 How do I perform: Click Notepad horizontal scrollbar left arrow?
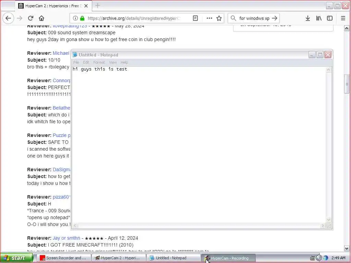pyautogui.click(x=75, y=226)
